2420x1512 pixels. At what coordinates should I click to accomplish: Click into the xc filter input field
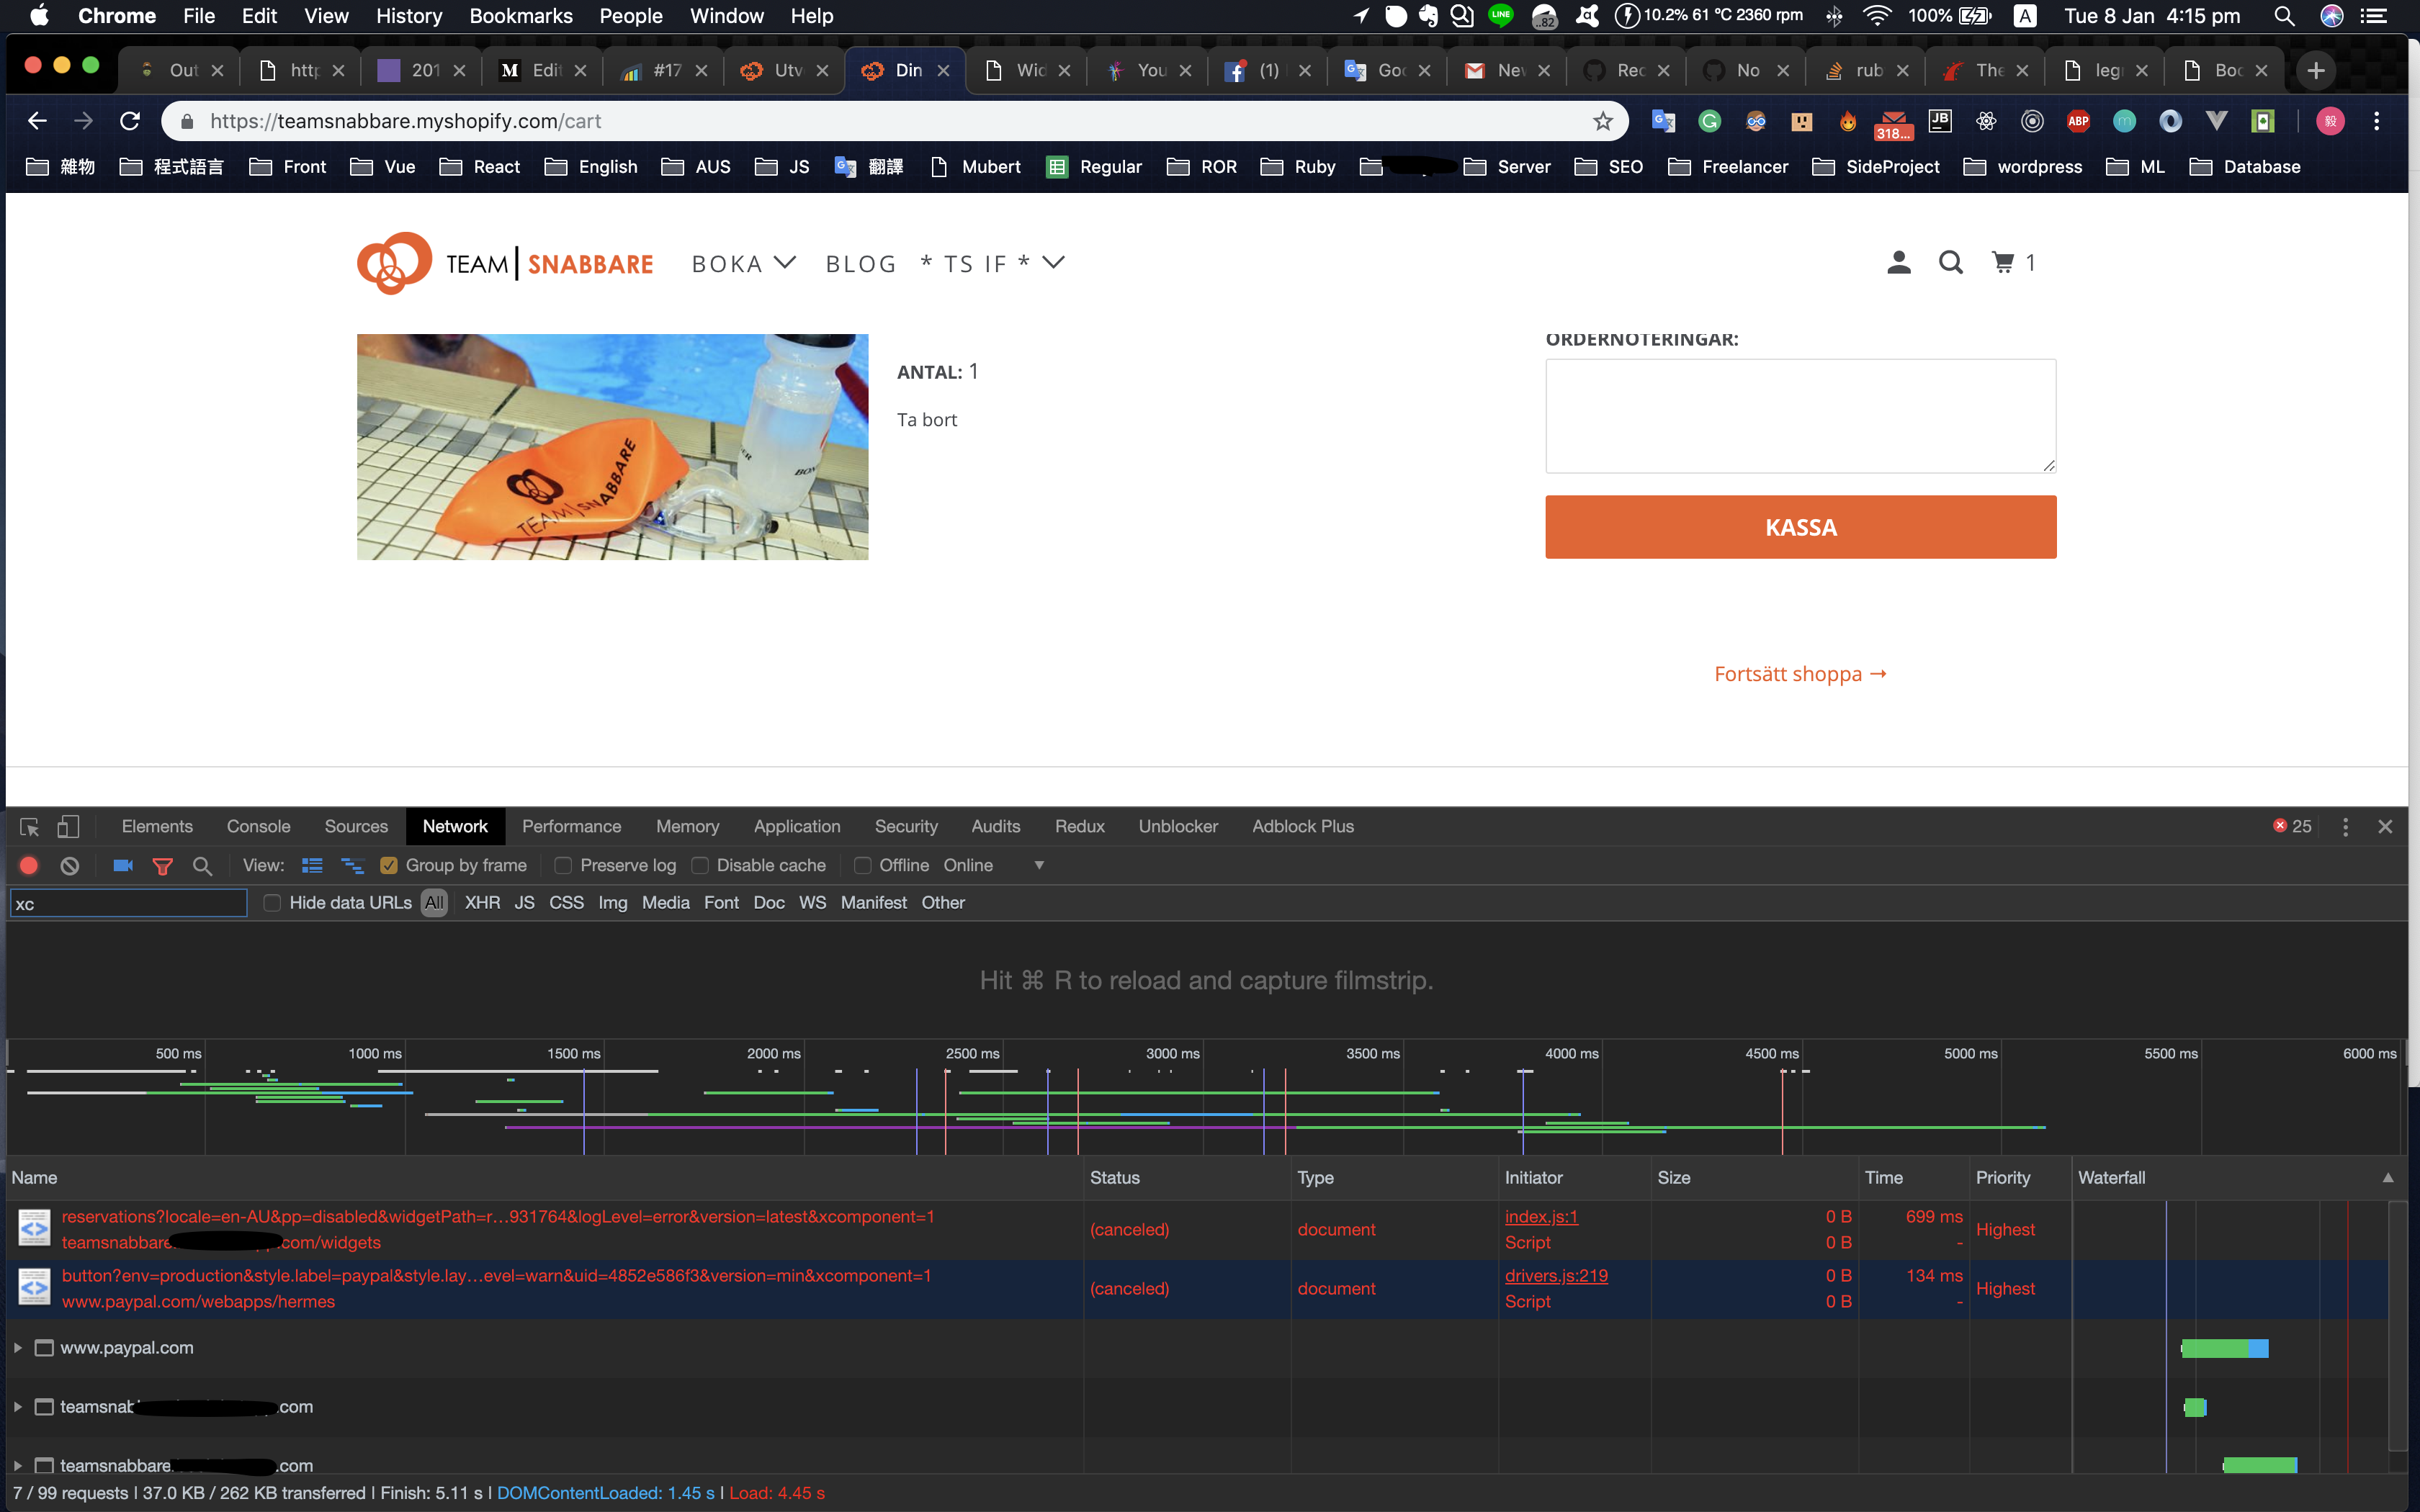point(128,902)
